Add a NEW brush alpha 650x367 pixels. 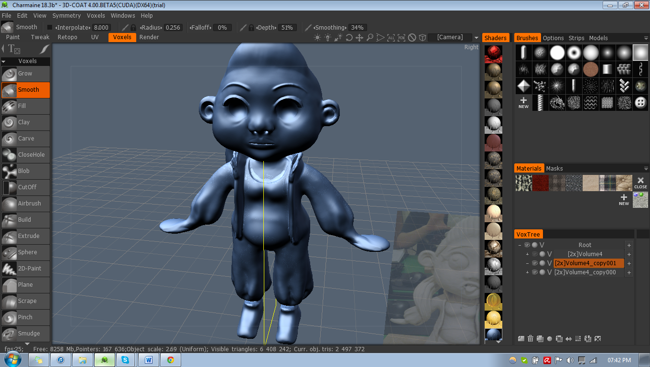click(x=523, y=102)
